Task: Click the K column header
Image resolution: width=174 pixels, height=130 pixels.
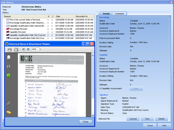Action: 48,16
